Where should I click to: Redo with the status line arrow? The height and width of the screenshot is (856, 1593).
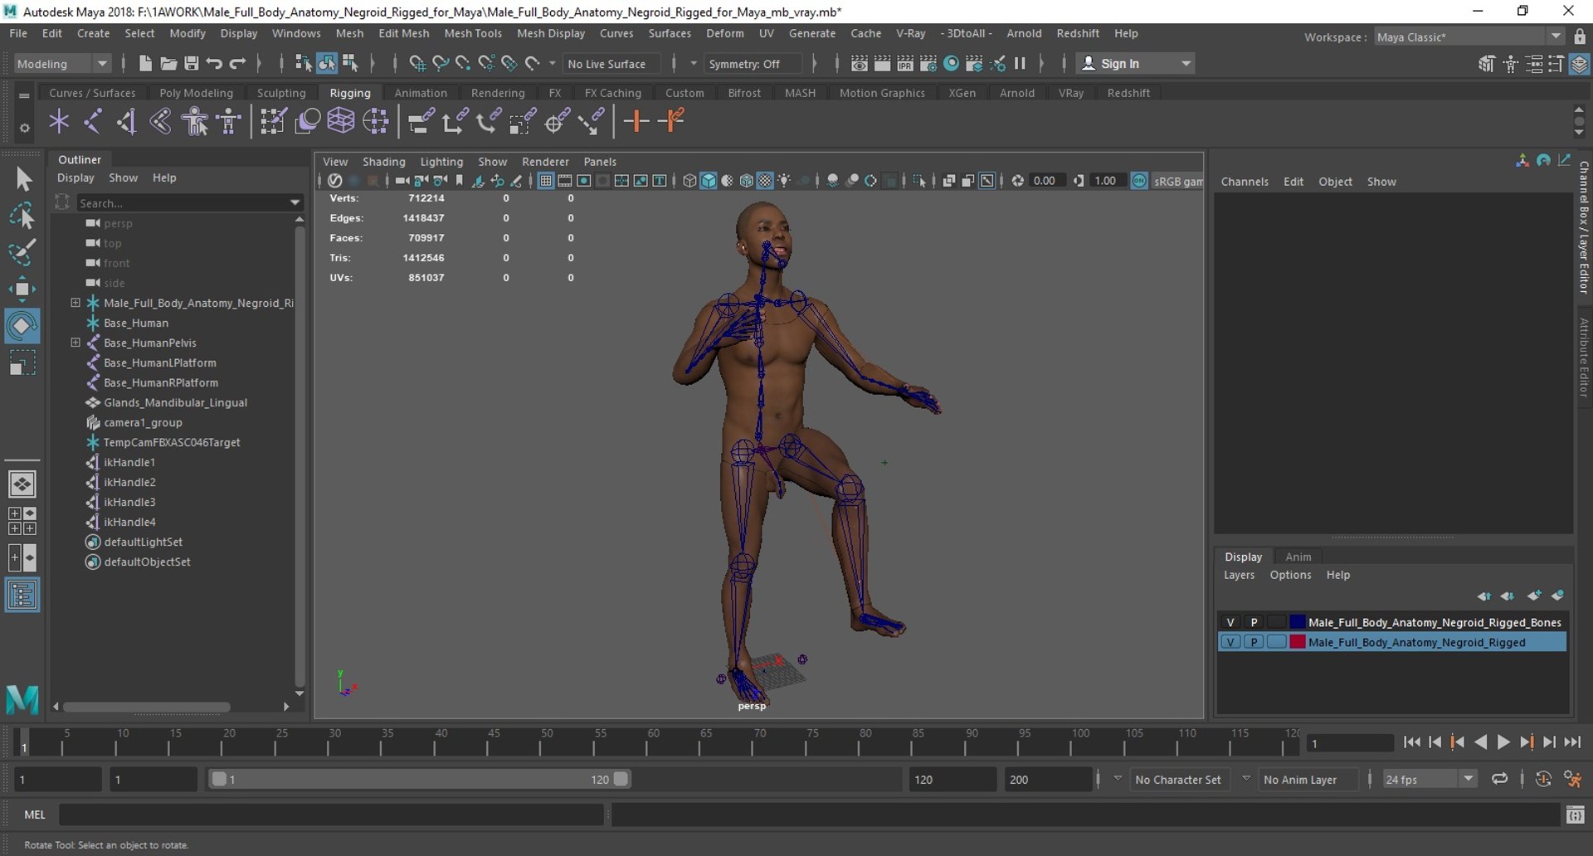click(238, 63)
